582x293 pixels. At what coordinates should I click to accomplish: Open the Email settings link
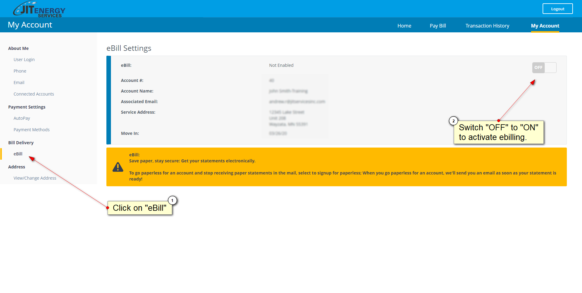[19, 83]
